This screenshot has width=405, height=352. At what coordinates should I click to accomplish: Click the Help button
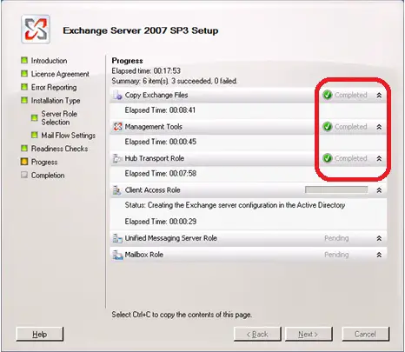click(x=40, y=335)
